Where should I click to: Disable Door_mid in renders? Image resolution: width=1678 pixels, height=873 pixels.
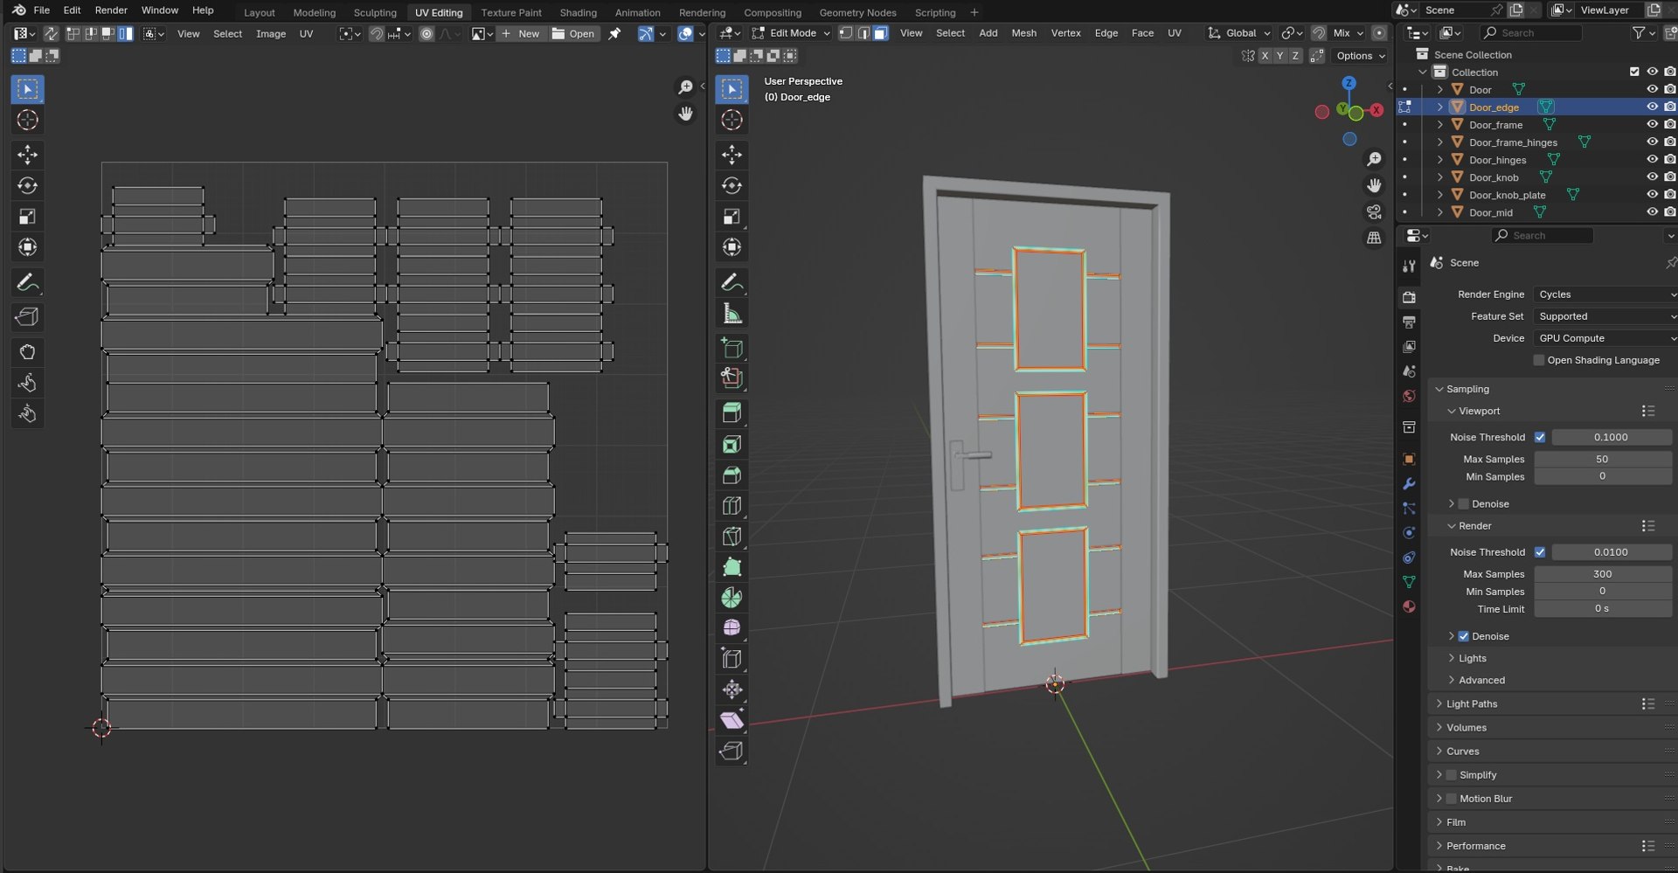tap(1669, 211)
